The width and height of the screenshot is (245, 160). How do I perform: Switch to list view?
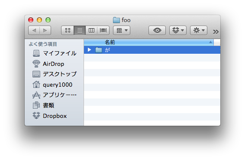coord(80,30)
